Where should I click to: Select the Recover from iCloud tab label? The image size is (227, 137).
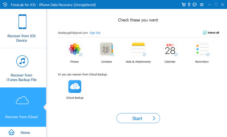click(22, 117)
